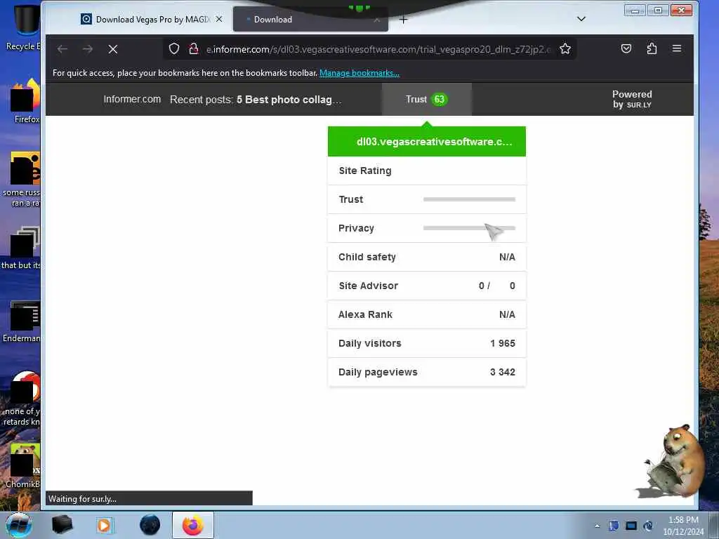Click the network monitor tray icon
Viewport: 719px width, 539px height.
point(631,526)
